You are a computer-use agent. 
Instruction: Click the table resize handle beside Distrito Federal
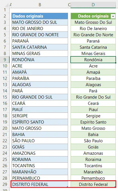point(115,187)
